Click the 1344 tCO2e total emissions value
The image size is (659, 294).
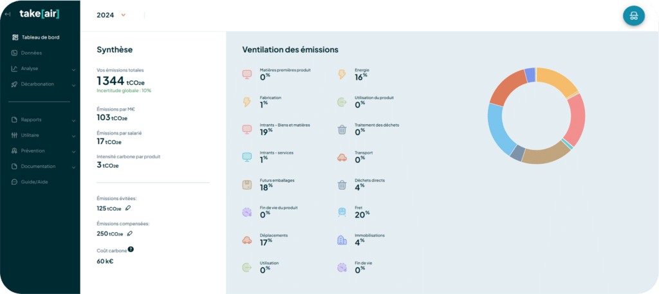[x=120, y=80]
